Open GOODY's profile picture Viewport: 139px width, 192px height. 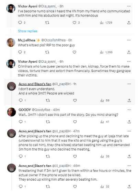[12, 112]
